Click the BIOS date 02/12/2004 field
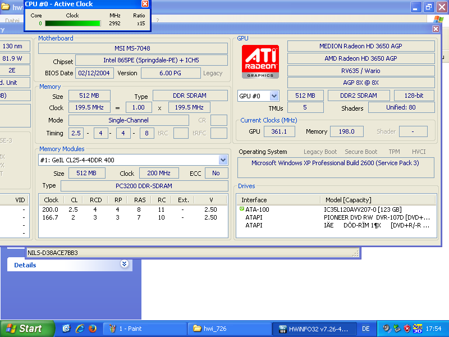The height and width of the screenshot is (337, 449). point(94,73)
